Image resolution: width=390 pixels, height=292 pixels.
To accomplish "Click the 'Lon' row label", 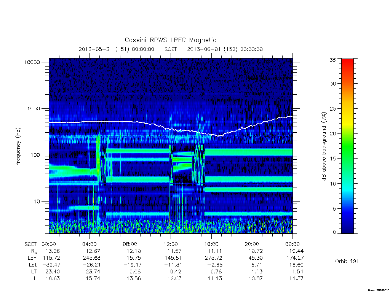I will [x=32, y=258].
